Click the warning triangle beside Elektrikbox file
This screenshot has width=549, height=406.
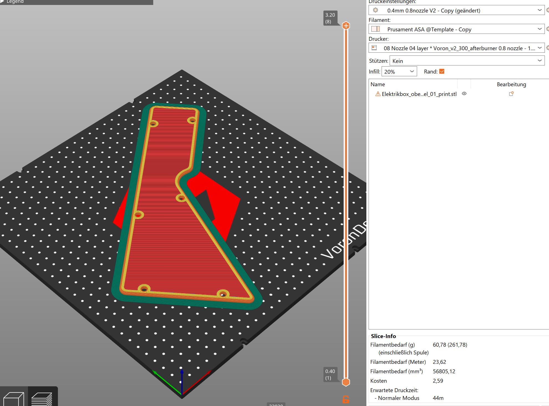click(x=378, y=94)
